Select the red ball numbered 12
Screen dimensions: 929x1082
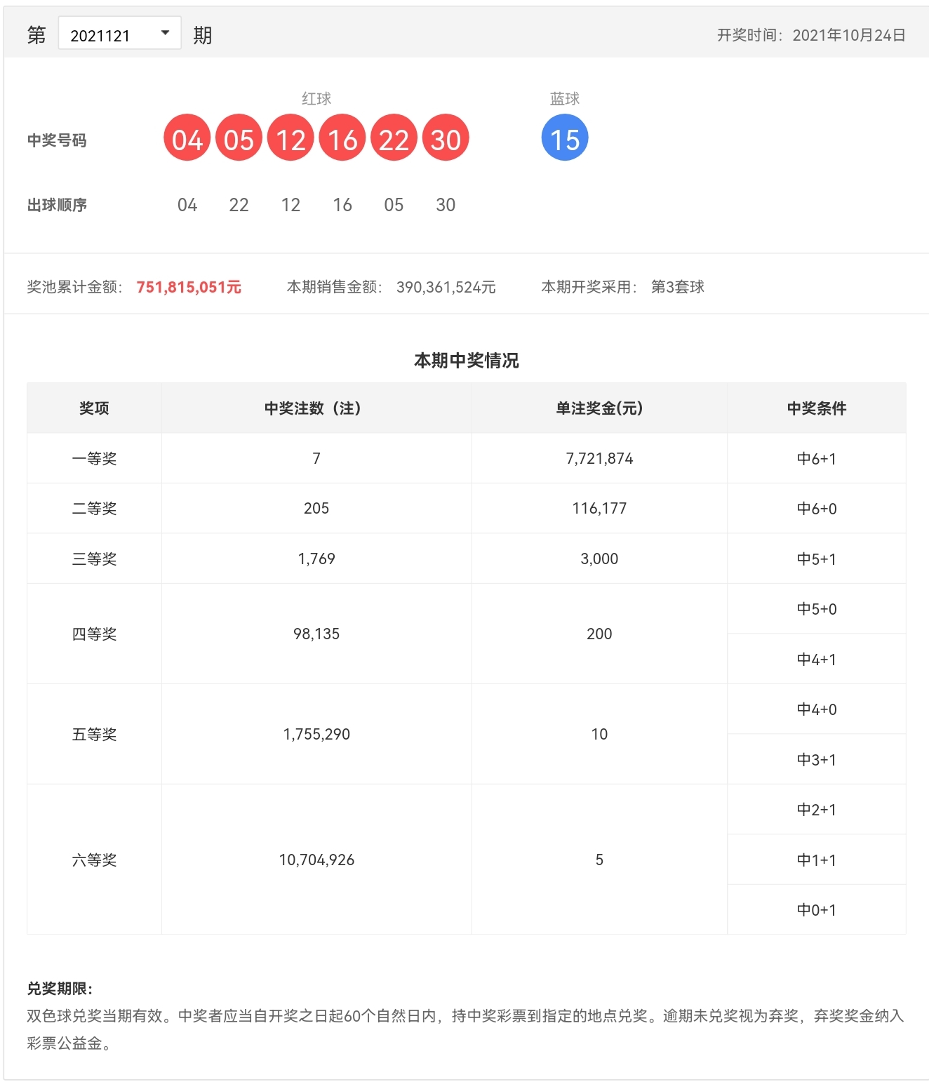coord(290,138)
